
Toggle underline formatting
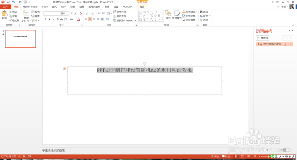[53, 19]
